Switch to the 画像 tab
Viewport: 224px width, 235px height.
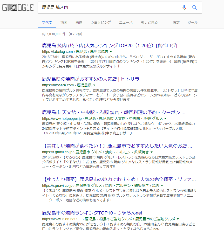tap(79, 22)
